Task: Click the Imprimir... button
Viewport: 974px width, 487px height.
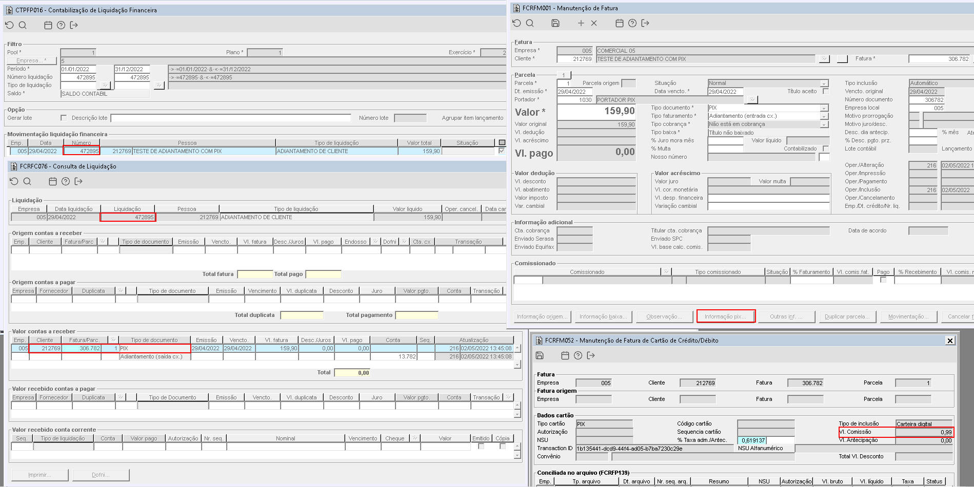Action: point(39,475)
